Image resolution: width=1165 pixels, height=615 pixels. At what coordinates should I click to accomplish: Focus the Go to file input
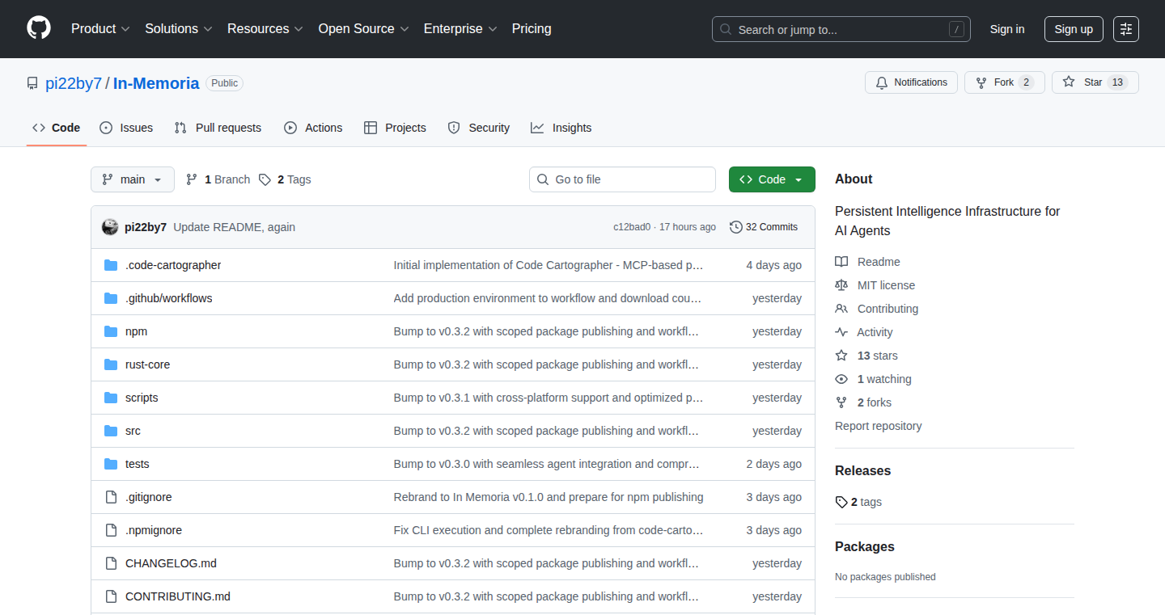(622, 179)
